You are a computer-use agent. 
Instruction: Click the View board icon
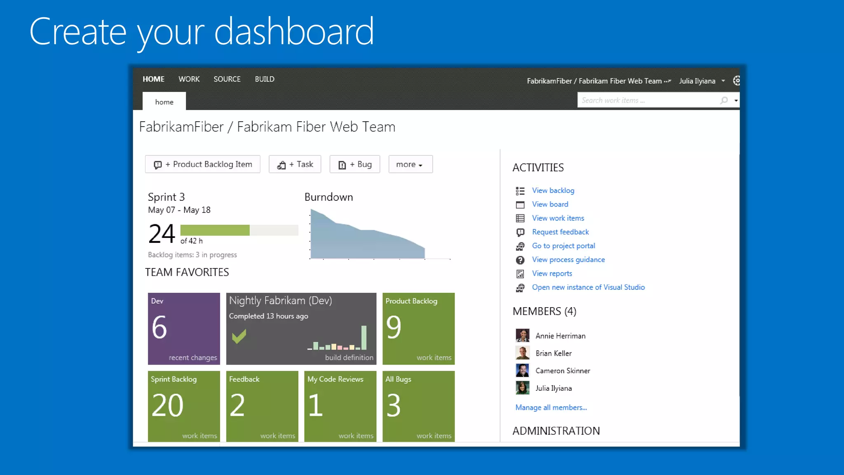[520, 205]
